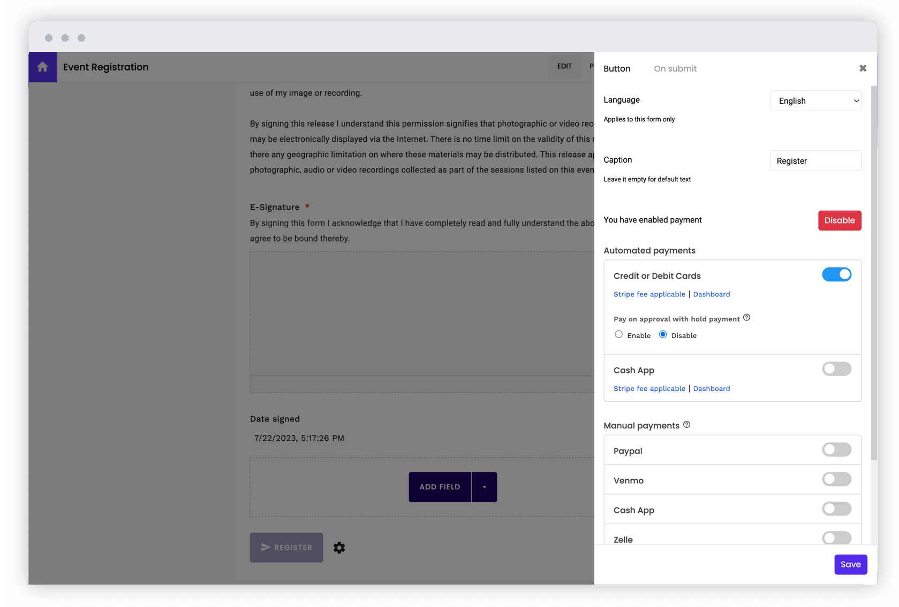Click help icon next to Manual payments
The width and height of the screenshot is (899, 607).
tap(686, 425)
